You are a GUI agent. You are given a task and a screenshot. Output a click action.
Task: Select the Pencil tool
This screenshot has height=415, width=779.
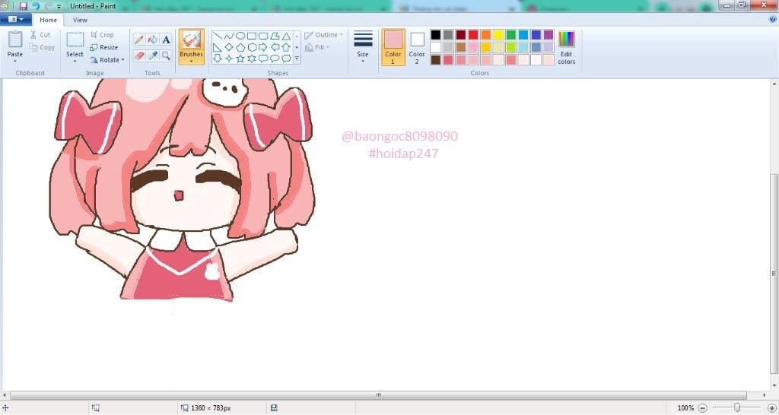tap(140, 40)
